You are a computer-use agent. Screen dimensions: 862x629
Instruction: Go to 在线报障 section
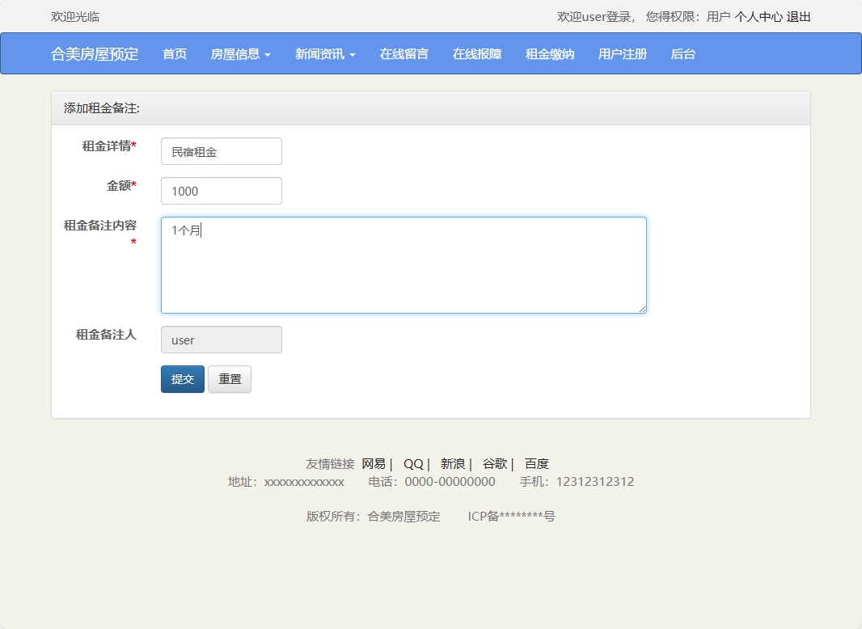tap(477, 53)
